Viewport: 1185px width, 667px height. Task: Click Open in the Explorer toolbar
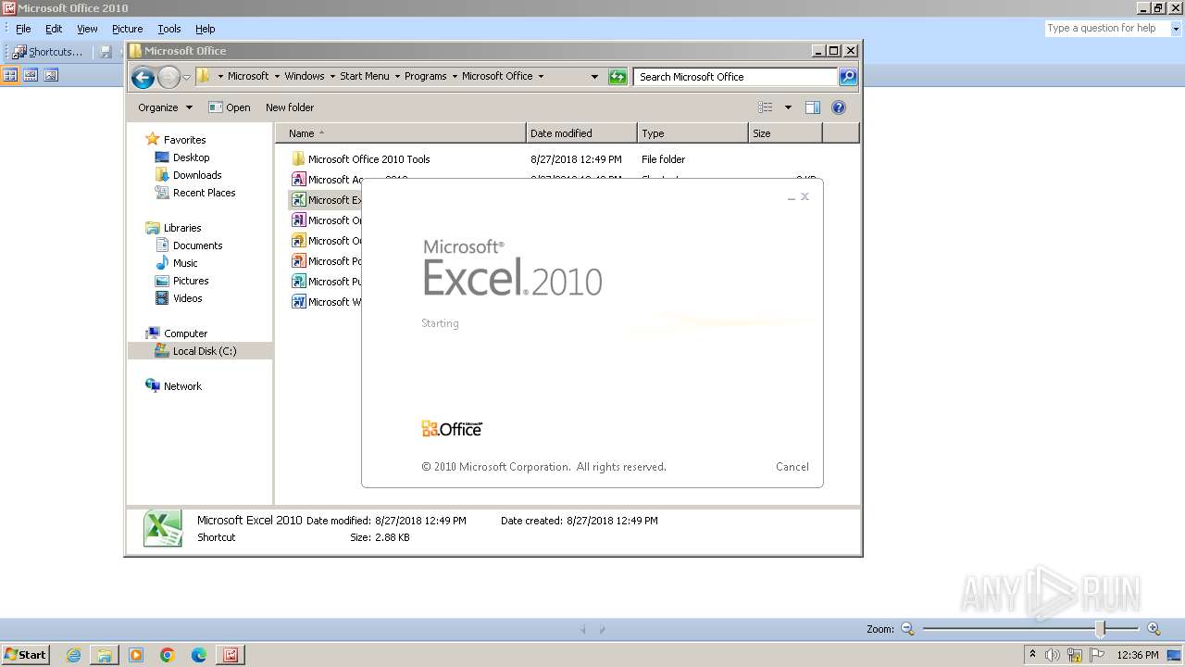coord(230,107)
